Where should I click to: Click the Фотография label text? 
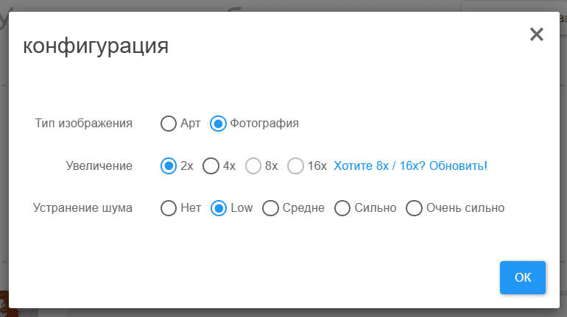pos(264,124)
